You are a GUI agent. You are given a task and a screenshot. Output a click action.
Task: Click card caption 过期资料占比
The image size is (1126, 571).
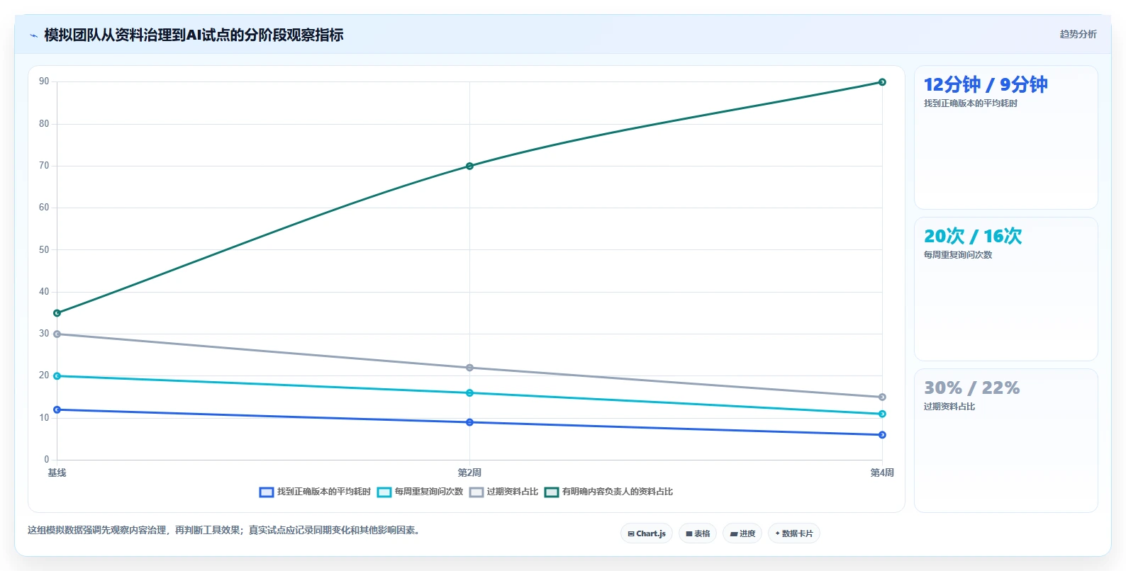coord(949,407)
